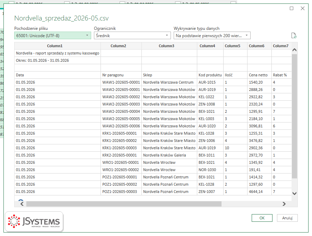Select receipt cell WAW1-202605-00001

[121, 82]
